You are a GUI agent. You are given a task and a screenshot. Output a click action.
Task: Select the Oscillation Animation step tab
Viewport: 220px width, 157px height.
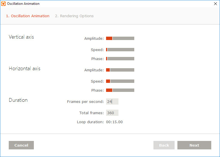(28, 16)
